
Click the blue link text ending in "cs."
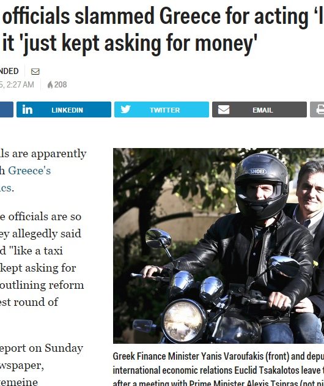pyautogui.click(x=7, y=188)
